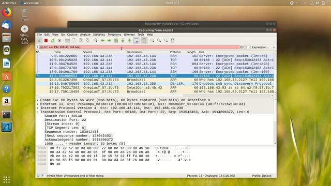The height and width of the screenshot is (186, 331).
Task: Open the Analyze menu
Action: click(85, 35)
